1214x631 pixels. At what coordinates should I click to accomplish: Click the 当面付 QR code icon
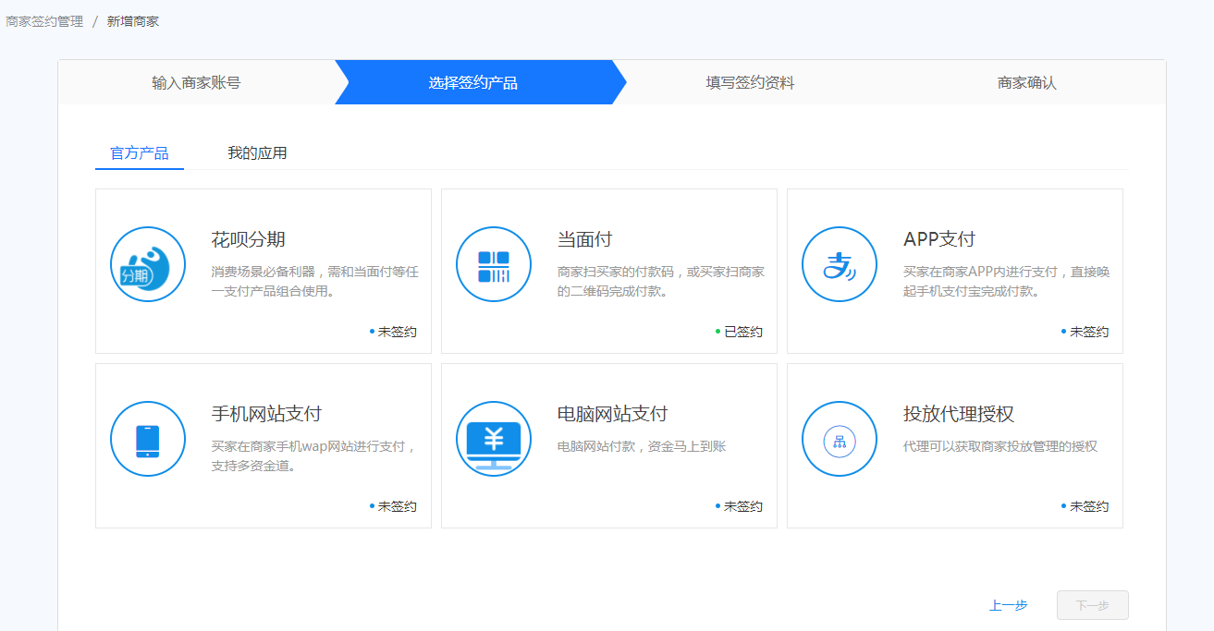(x=494, y=264)
